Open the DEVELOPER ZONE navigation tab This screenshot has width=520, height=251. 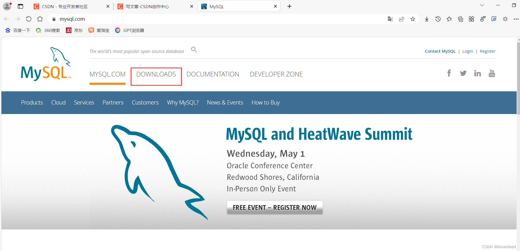[x=276, y=74]
